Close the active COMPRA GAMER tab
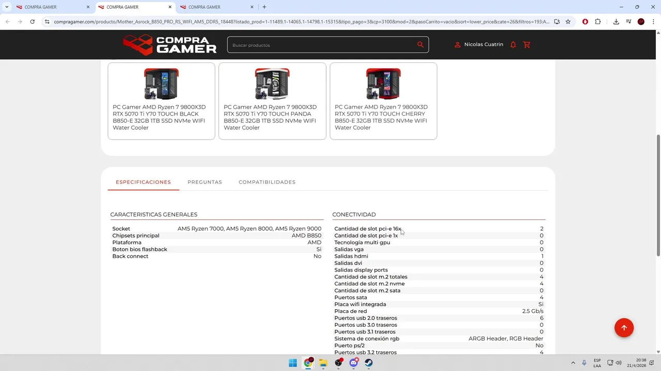Viewport: 661px width, 371px height. (x=170, y=7)
